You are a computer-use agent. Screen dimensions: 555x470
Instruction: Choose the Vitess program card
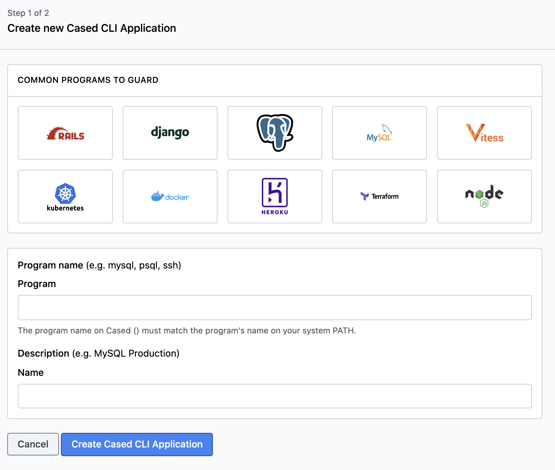(x=484, y=133)
